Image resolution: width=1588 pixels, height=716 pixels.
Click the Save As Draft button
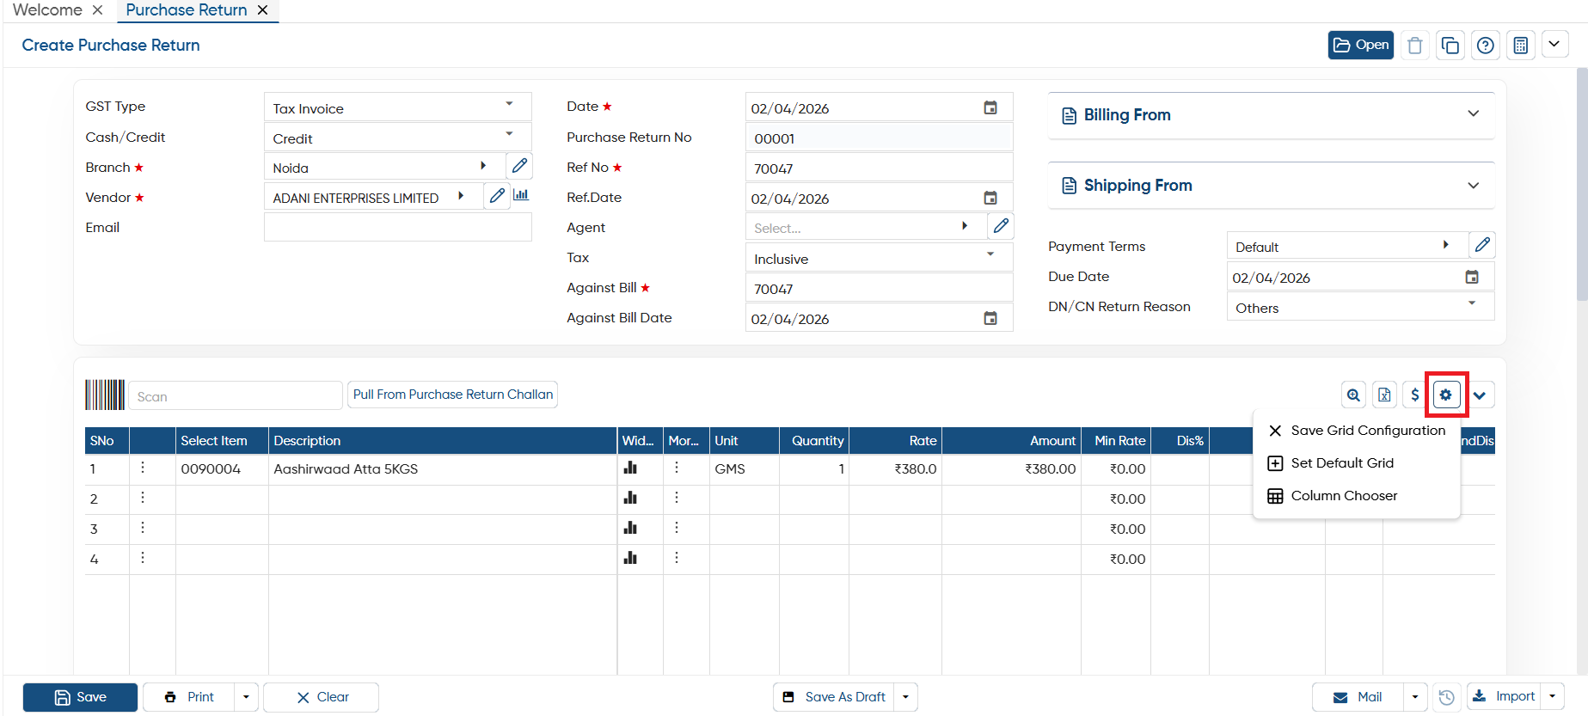tap(834, 697)
